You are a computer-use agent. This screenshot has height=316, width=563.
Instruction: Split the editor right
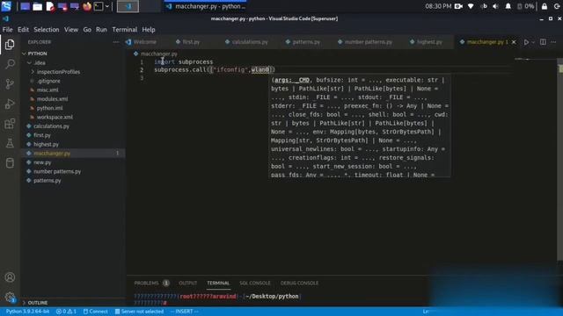[543, 42]
